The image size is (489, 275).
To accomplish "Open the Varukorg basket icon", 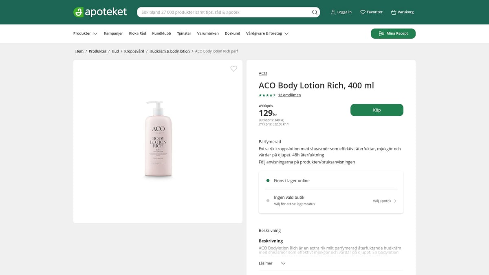I will tap(394, 12).
